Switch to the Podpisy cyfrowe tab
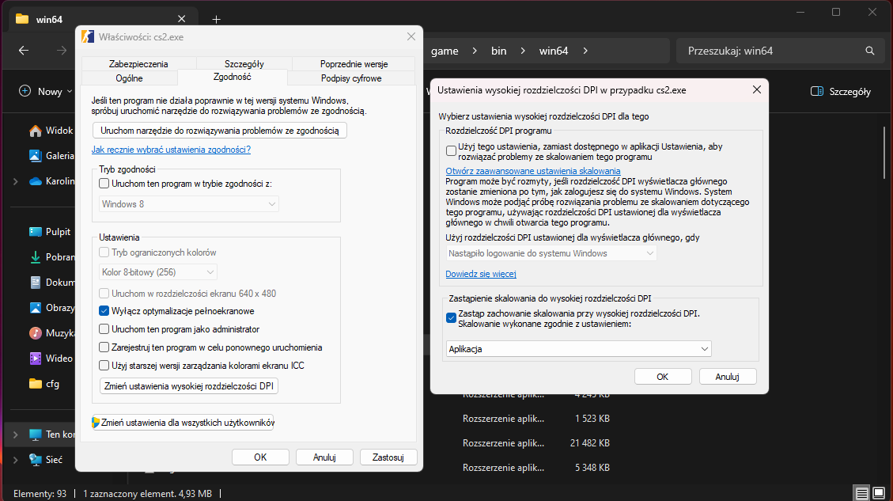Screen dimensions: 893x501 tap(351, 78)
